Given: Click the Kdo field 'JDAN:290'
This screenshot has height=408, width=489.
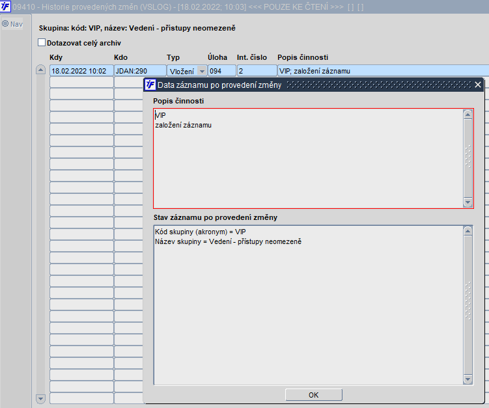Looking at the screenshot, I should (x=140, y=71).
